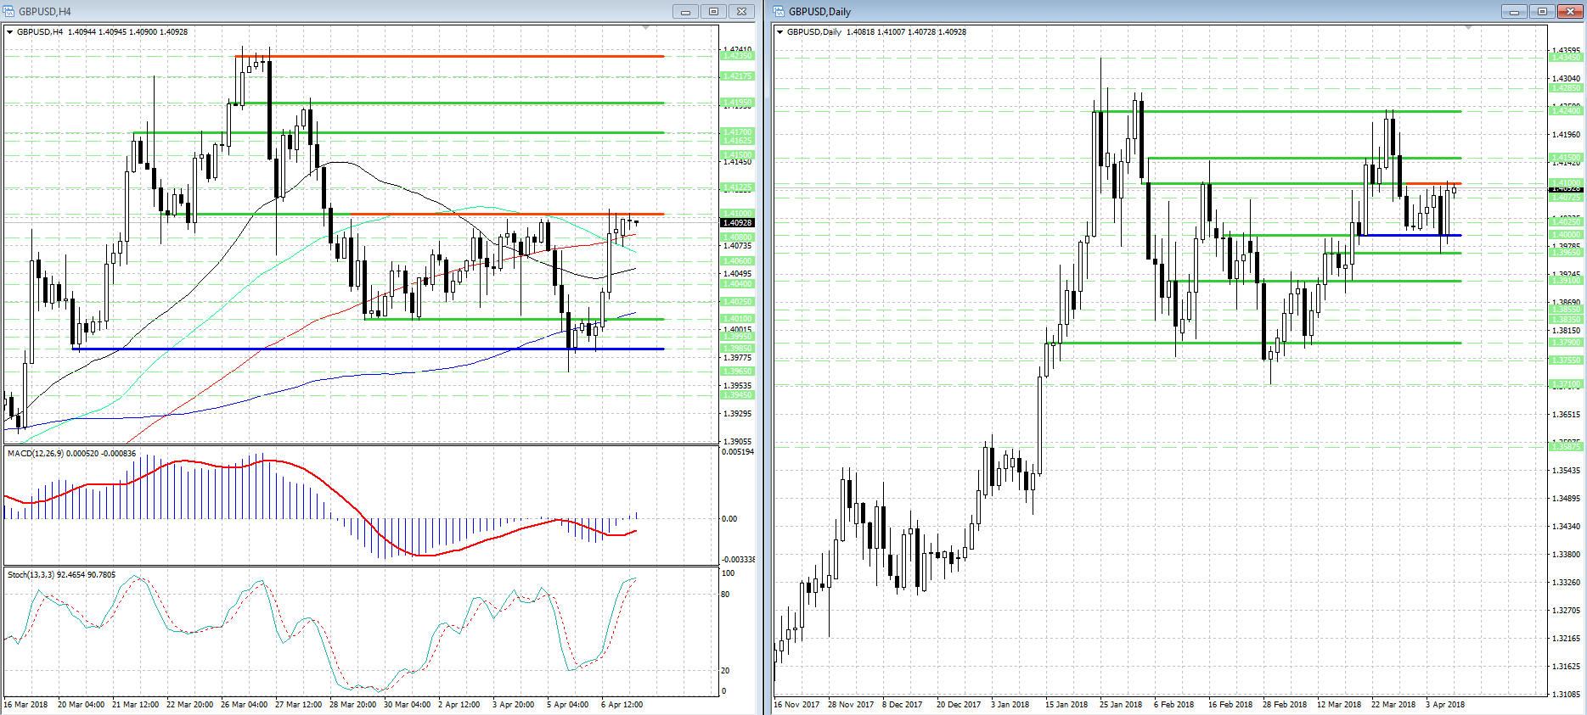Click the black 1.40928 current price label on H4
The width and height of the screenshot is (1587, 715).
click(x=737, y=223)
